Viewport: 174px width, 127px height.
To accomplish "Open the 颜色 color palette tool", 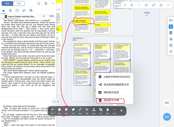I will click(66, 111).
